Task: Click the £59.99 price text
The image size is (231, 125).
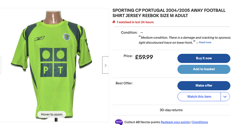Action: coord(144,57)
